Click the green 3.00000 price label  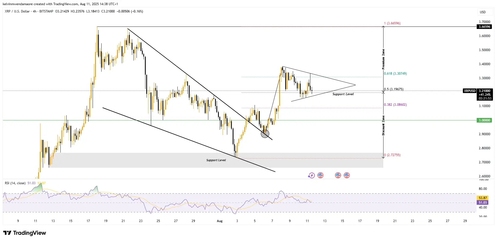(484, 120)
